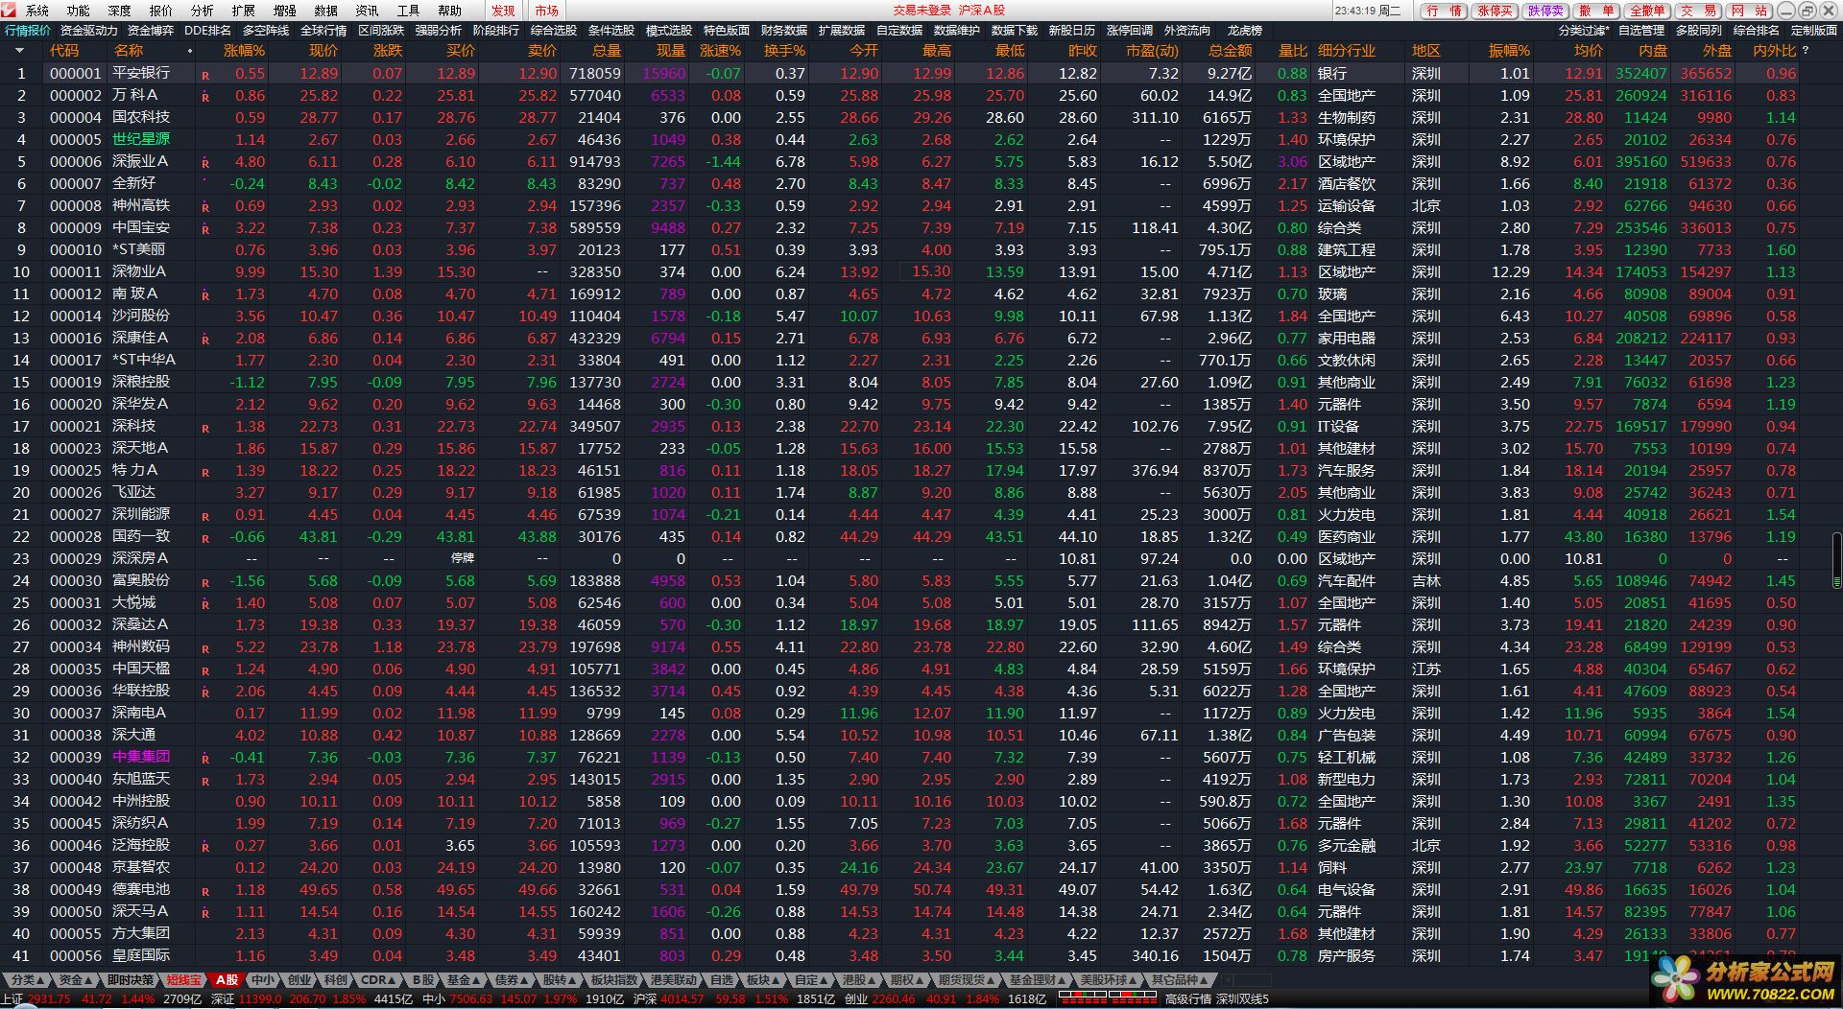Expand the 资金 bottom tab dropdown
Screen dimensions: 1843x1009
[x=89, y=980]
